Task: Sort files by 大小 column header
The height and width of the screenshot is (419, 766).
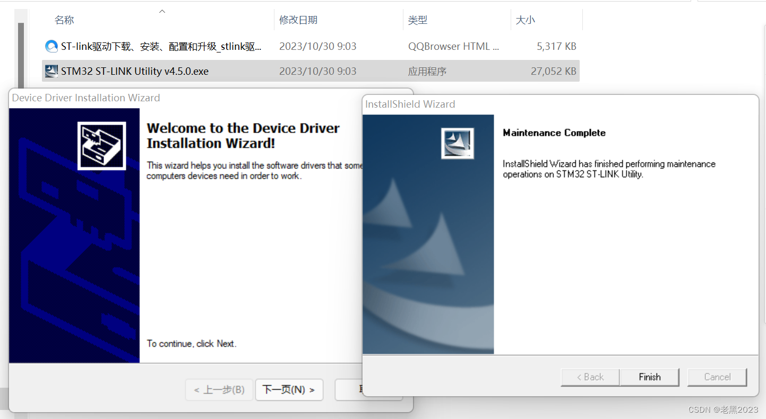Action: point(526,20)
